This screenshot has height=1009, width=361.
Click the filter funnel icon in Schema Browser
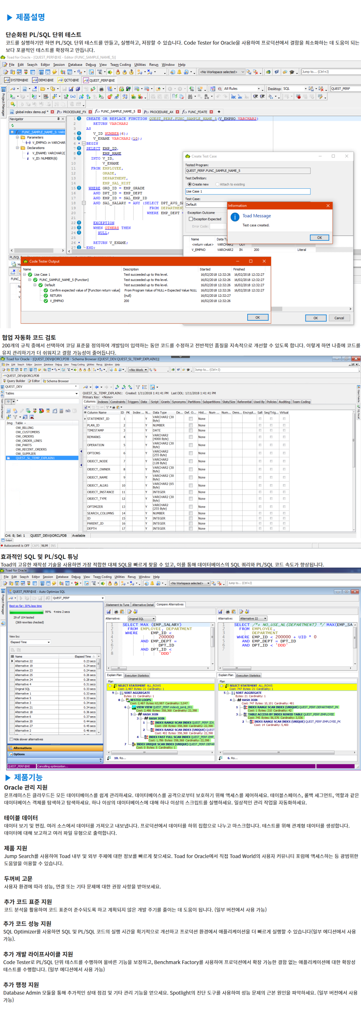(x=138, y=387)
